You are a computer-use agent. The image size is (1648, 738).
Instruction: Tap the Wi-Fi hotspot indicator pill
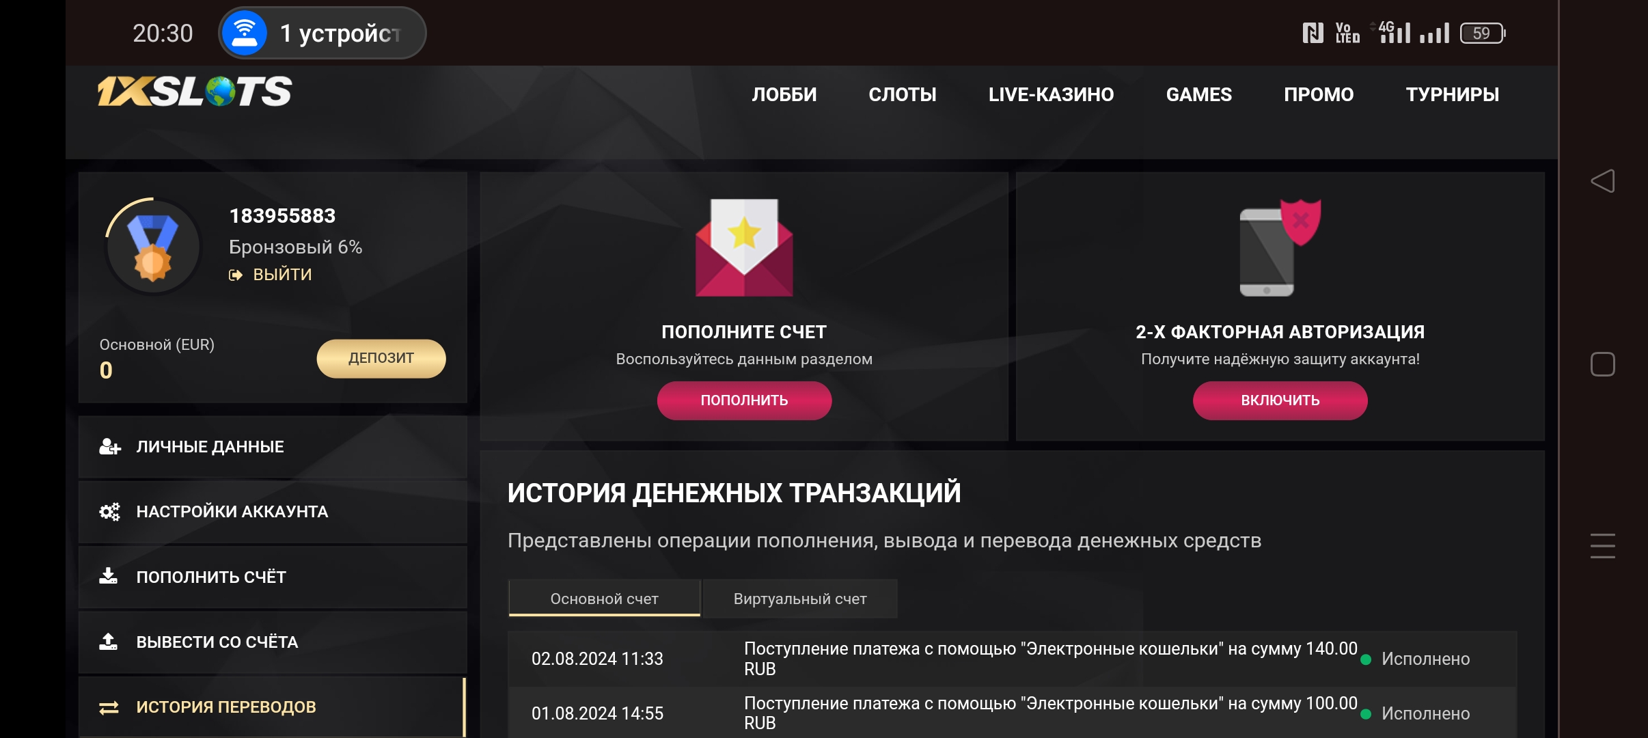(322, 33)
